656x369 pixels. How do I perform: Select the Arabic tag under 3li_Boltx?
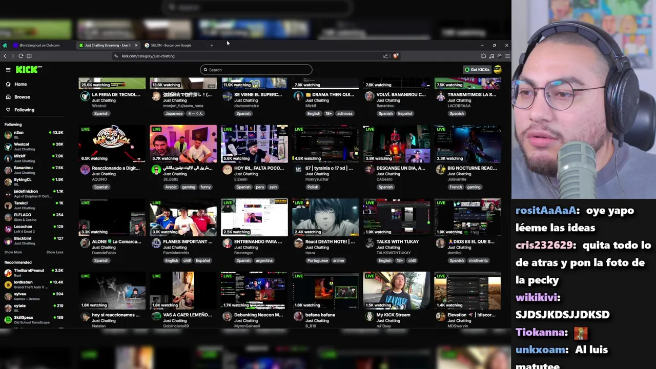(171, 187)
